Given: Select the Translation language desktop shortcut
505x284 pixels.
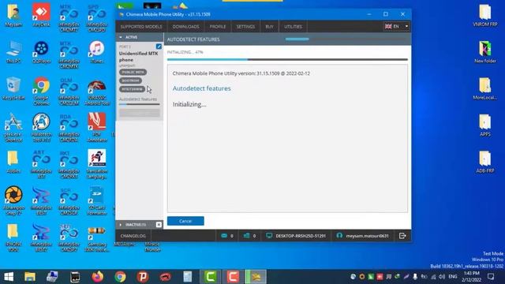Looking at the screenshot, I should (x=96, y=164).
